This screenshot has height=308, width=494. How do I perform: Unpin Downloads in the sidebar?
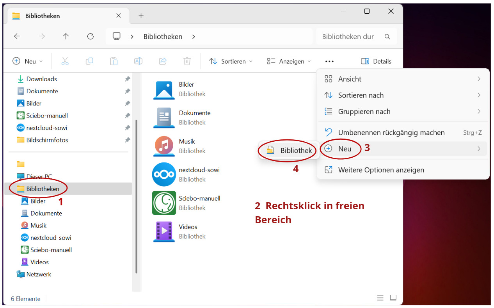coord(127,79)
